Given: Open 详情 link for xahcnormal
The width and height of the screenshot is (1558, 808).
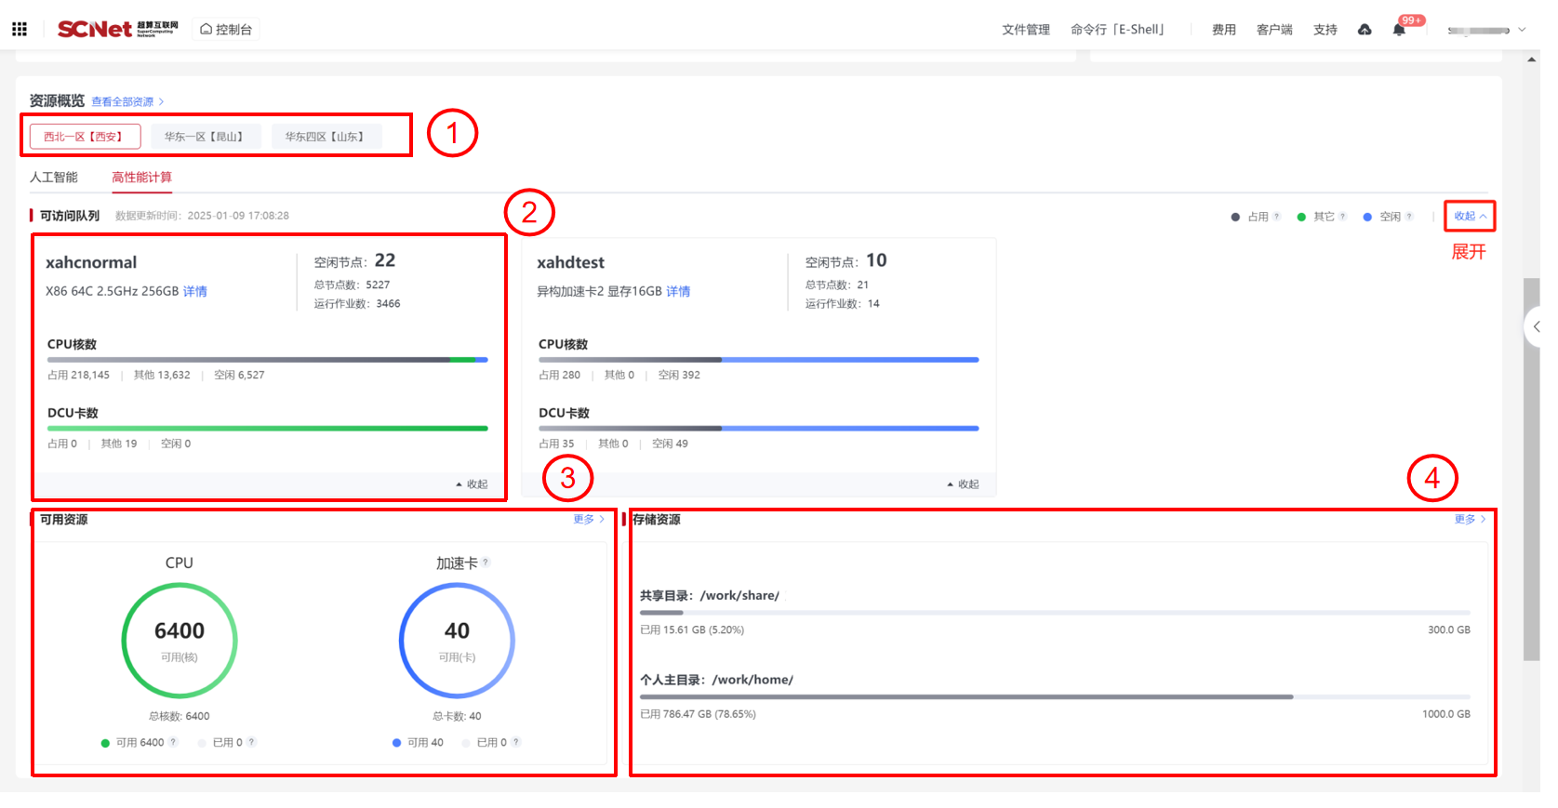Looking at the screenshot, I should 195,292.
